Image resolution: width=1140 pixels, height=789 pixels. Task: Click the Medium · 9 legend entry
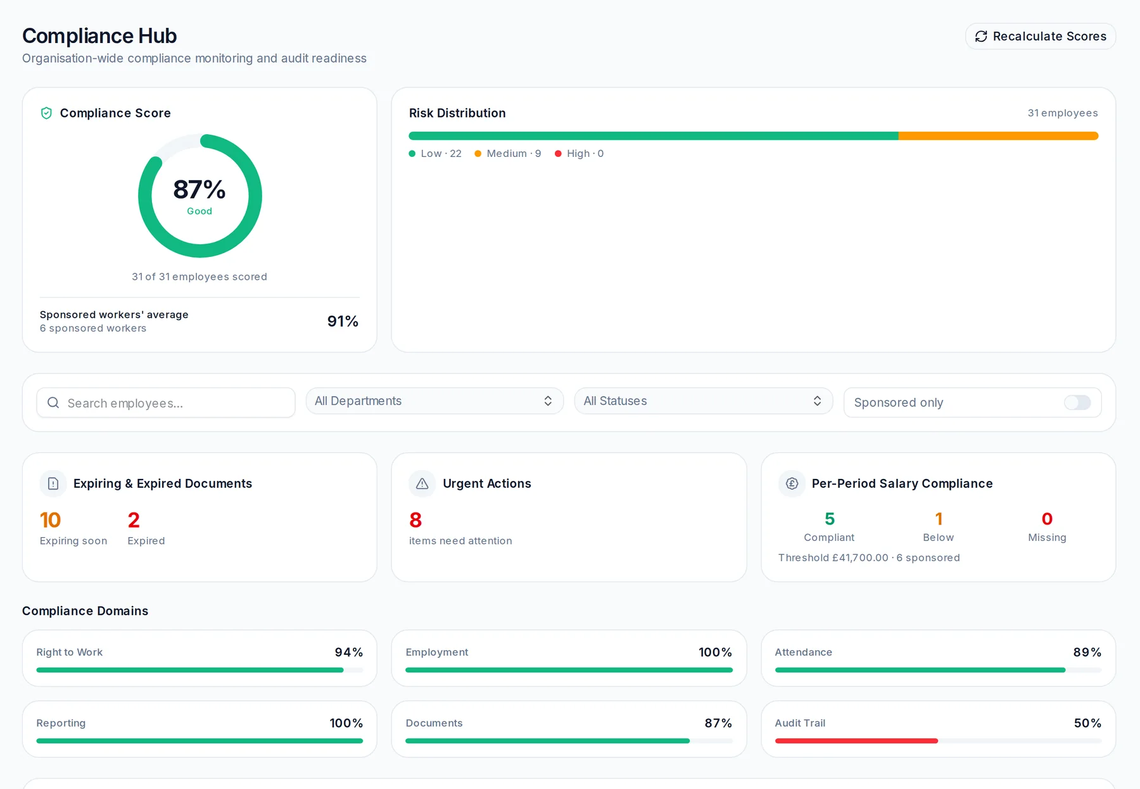pos(508,154)
